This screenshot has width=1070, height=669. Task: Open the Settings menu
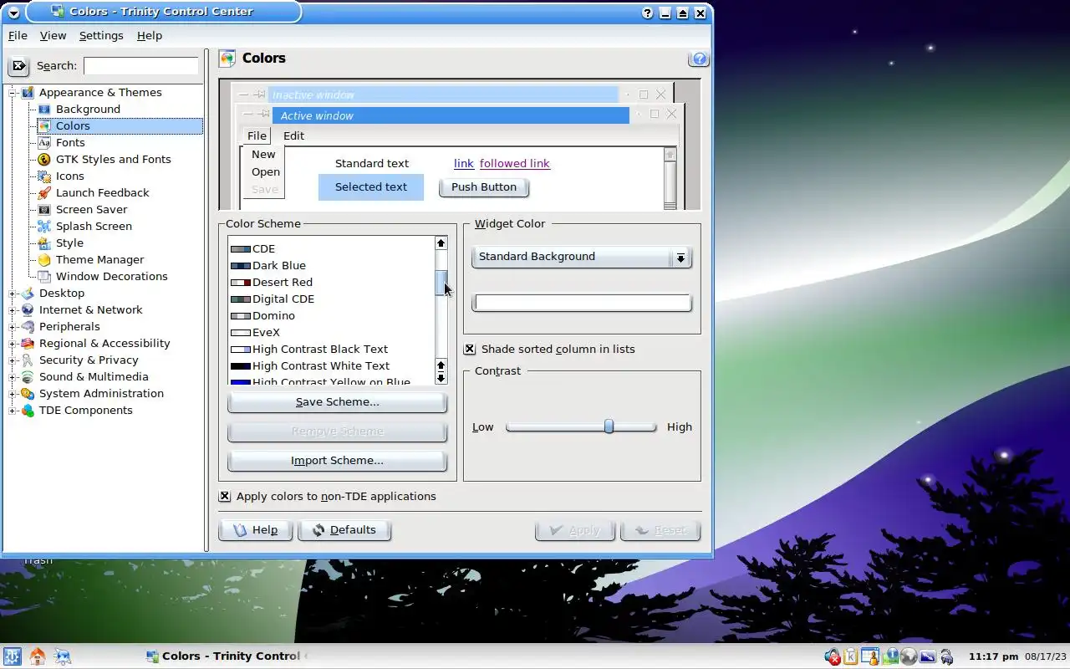(x=101, y=35)
